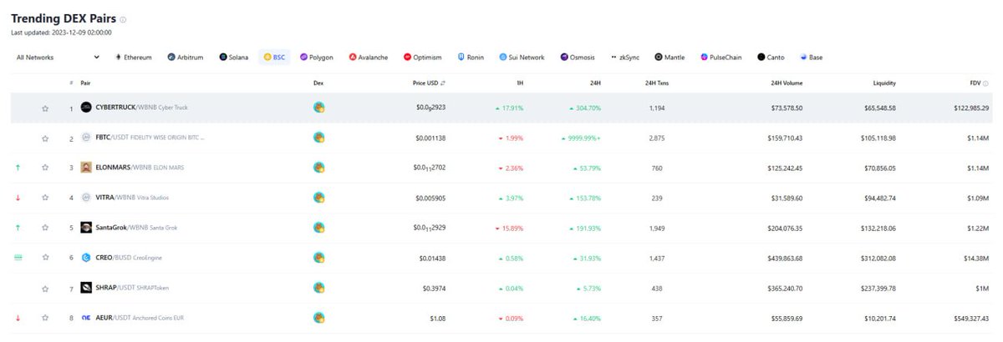
Task: Star the ELONMARS/WBNB pair
Action: click(45, 168)
